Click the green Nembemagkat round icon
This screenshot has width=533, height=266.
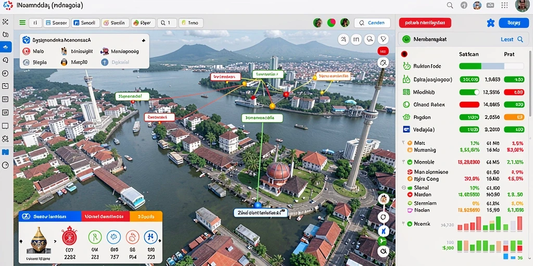406,39
